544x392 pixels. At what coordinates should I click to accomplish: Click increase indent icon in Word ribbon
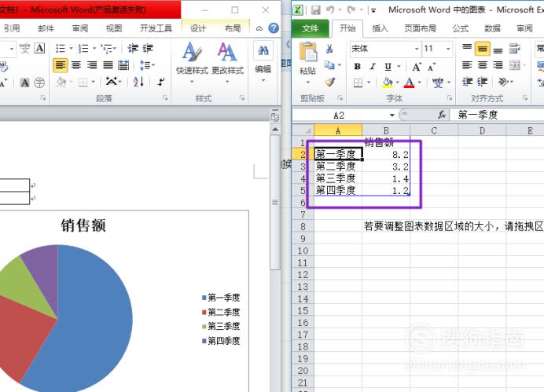[148, 49]
